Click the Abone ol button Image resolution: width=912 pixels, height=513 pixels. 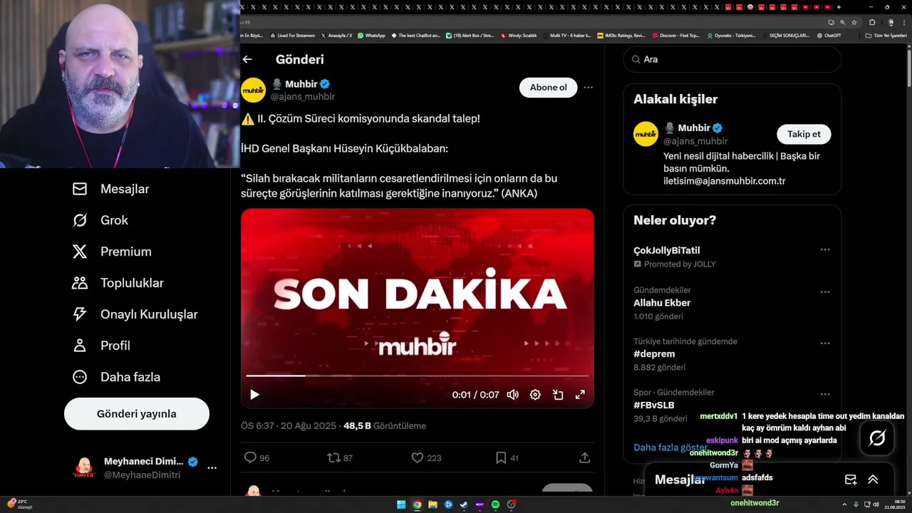548,88
